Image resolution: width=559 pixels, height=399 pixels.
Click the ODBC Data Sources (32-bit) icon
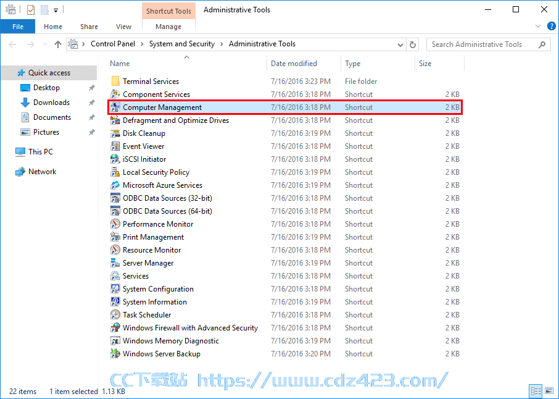pyautogui.click(x=115, y=198)
